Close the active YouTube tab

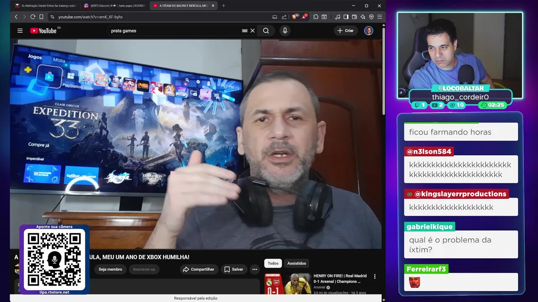click(x=213, y=6)
